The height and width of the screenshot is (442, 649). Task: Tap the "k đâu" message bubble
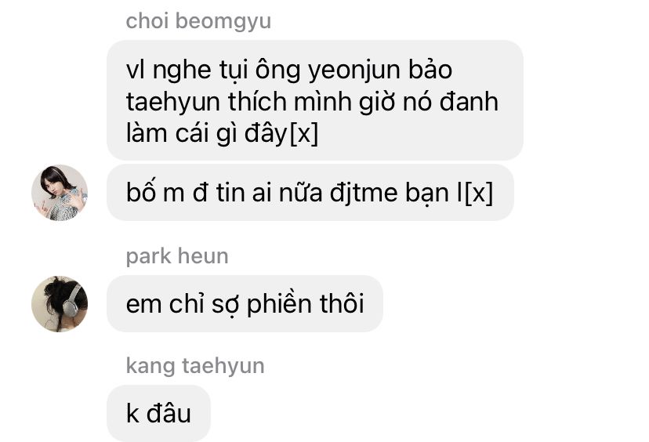158,413
